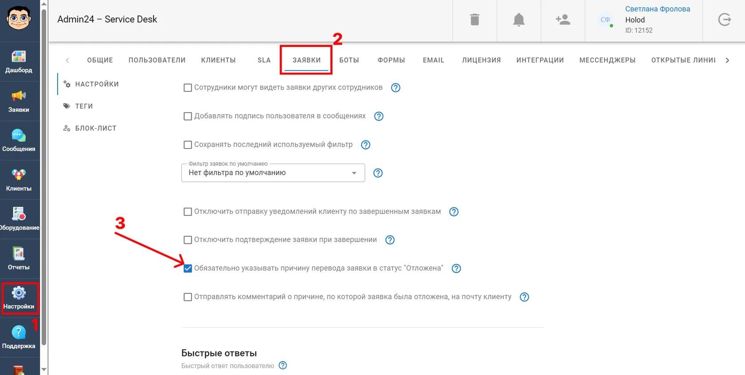
Task: Click the add user icon
Action: coord(563,20)
